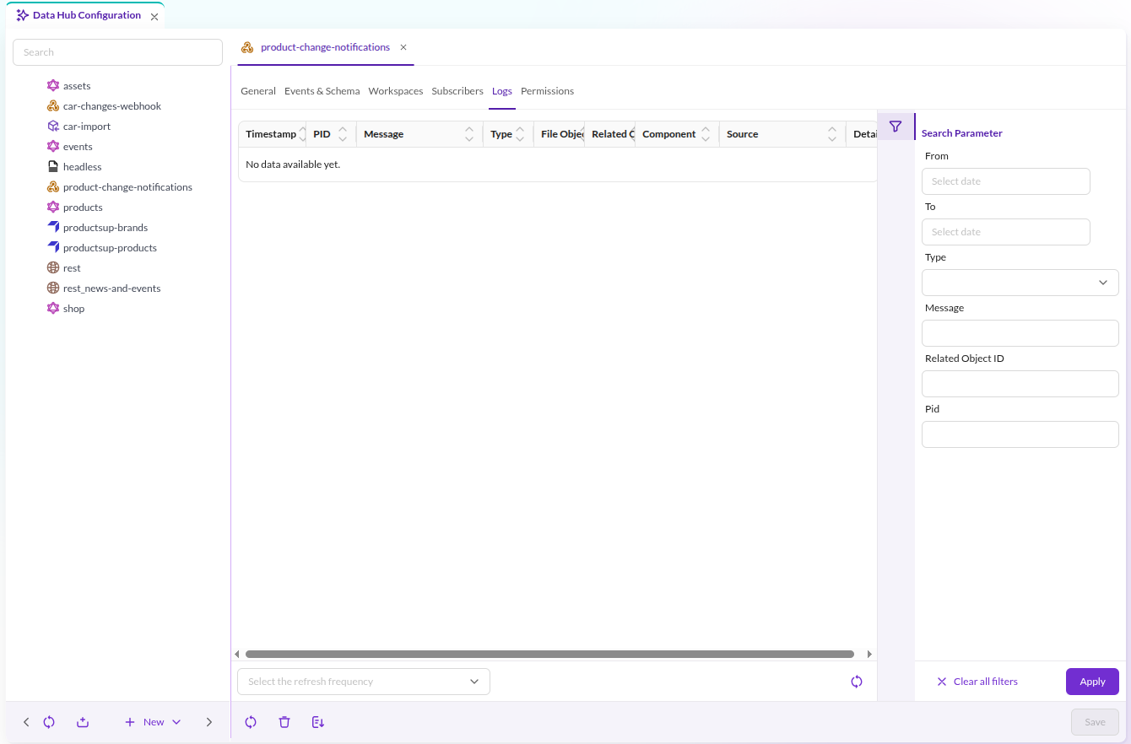Expand the Type filter dropdown

click(x=1020, y=283)
